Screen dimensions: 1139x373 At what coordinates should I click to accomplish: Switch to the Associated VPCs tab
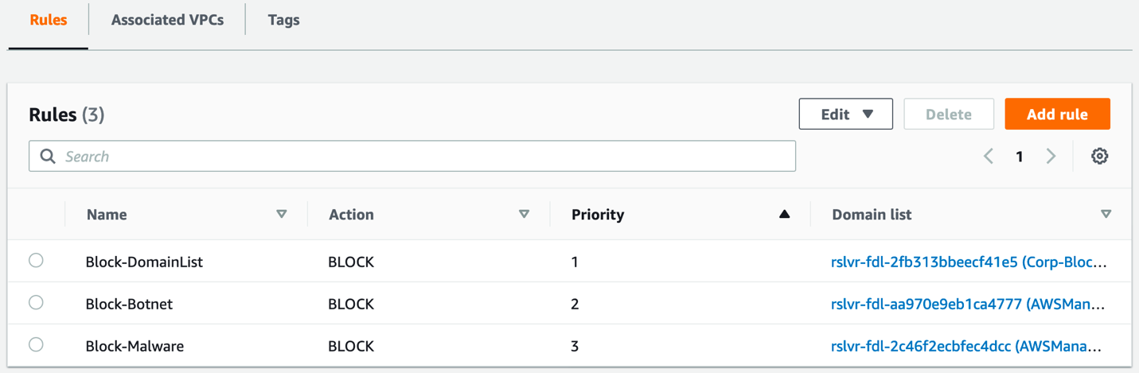pos(167,20)
